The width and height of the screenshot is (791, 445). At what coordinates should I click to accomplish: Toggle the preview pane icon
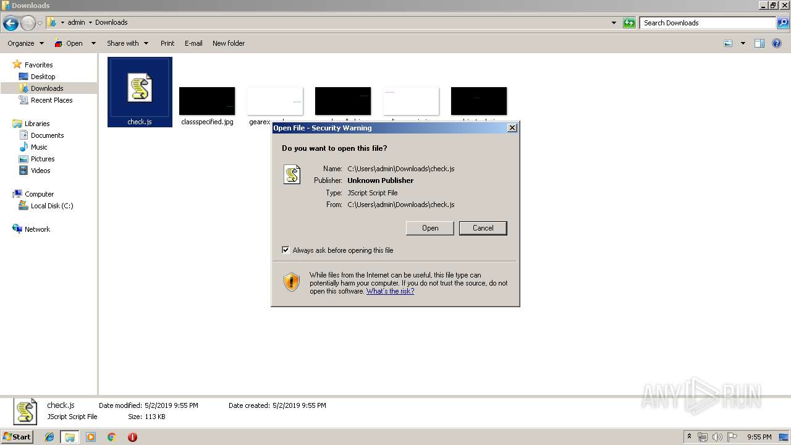(759, 43)
